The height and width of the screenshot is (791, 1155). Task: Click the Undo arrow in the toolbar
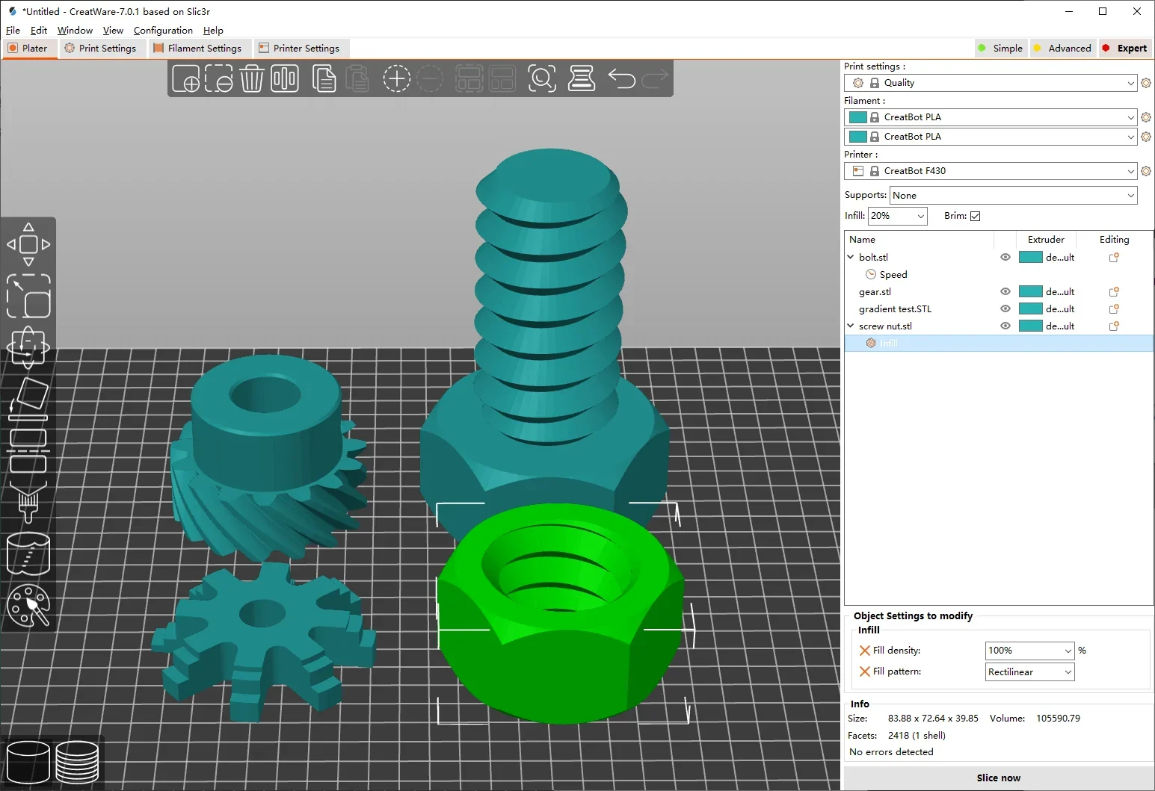tap(621, 78)
